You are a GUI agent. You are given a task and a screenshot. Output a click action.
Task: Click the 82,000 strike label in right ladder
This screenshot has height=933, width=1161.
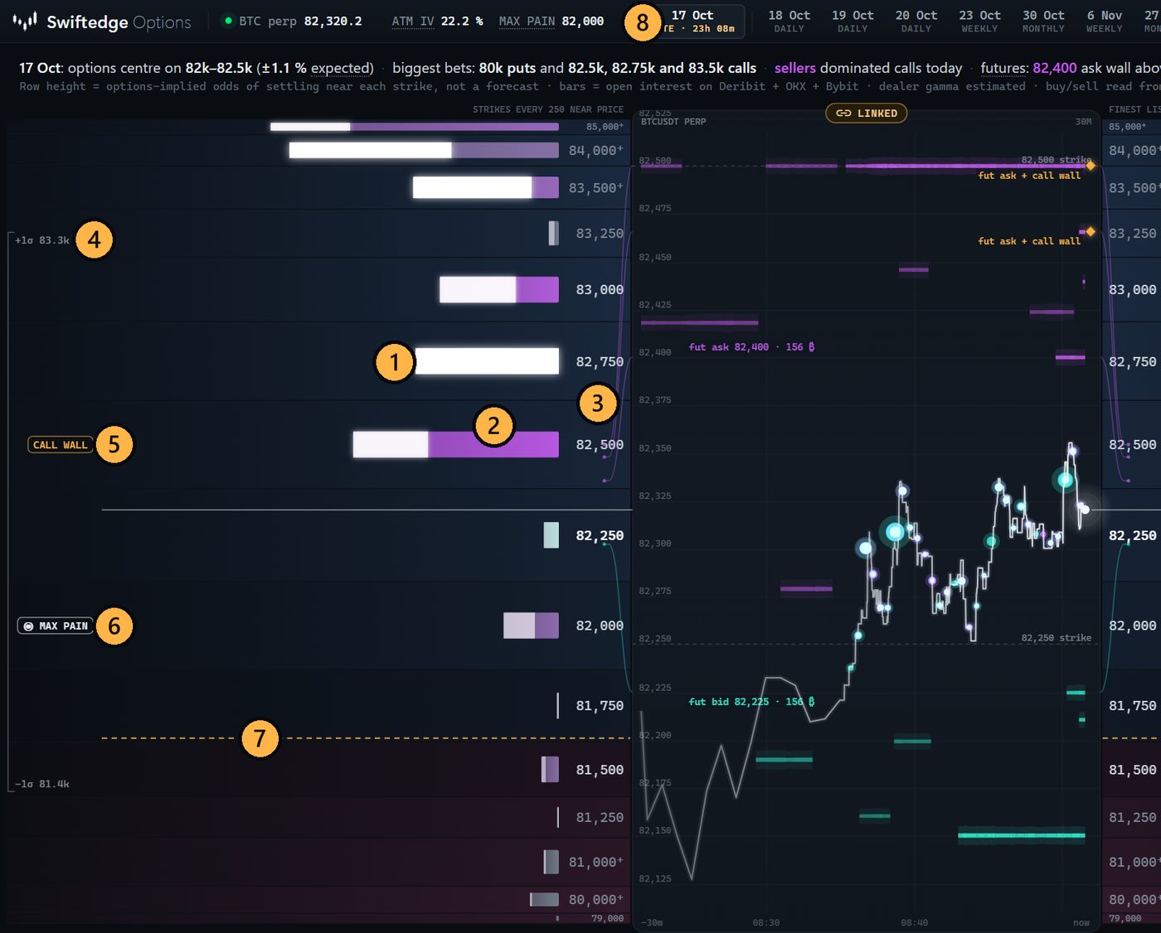[1132, 626]
